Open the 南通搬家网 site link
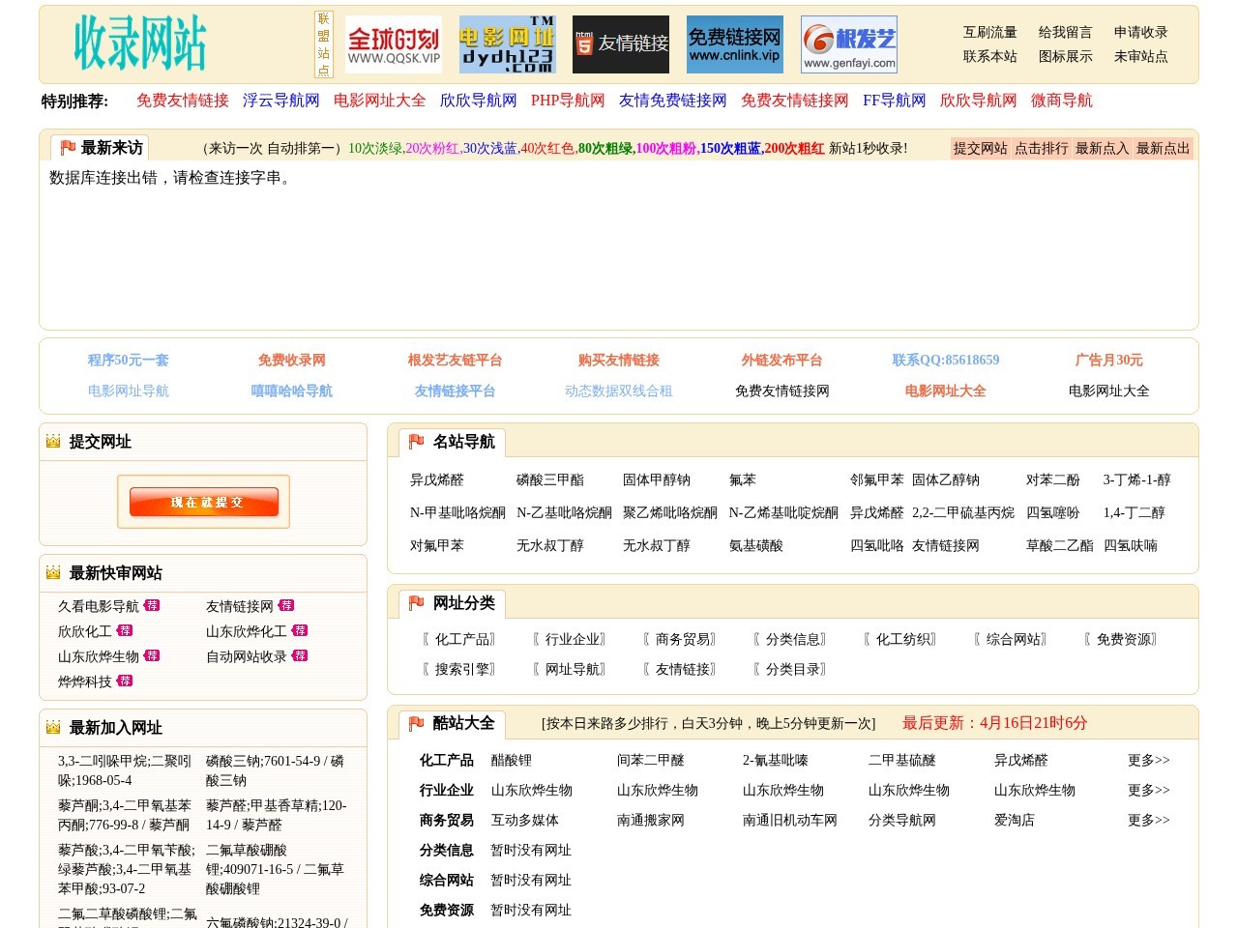 click(651, 820)
